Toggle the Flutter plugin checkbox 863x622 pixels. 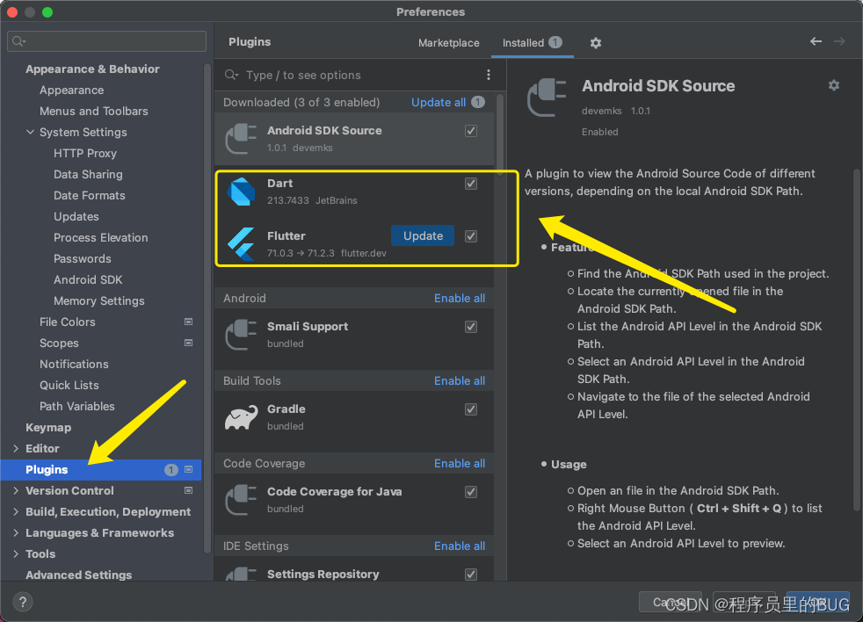pyautogui.click(x=470, y=236)
